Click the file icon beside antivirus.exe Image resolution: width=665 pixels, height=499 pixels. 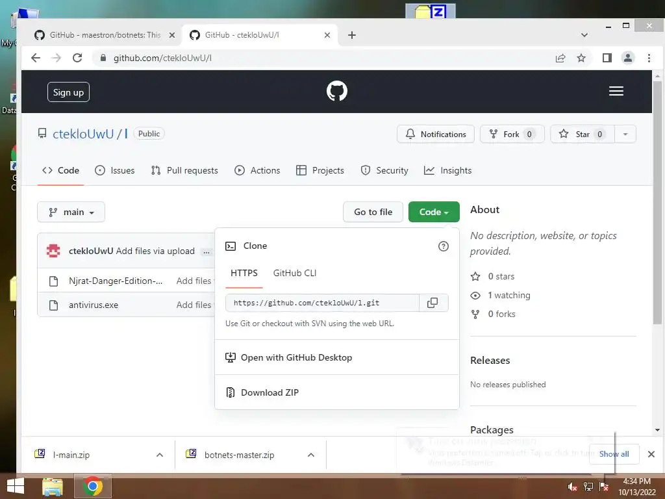[53, 305]
